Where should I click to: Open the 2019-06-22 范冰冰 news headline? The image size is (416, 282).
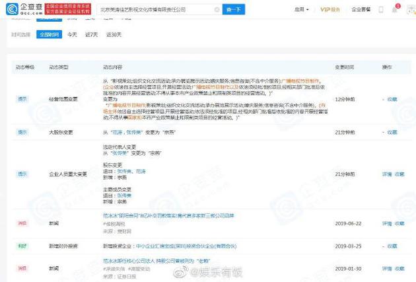point(168,215)
